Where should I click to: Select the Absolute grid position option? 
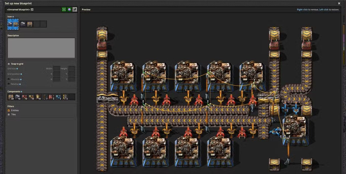pyautogui.click(x=9, y=79)
